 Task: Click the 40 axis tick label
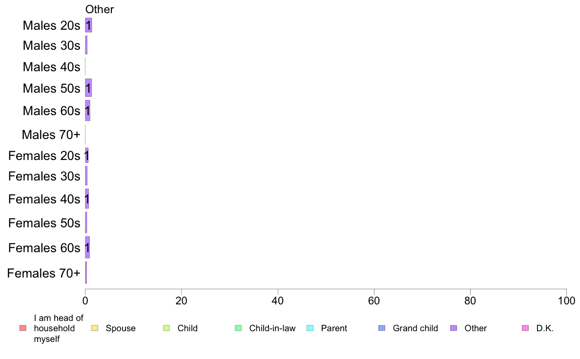tap(278, 301)
